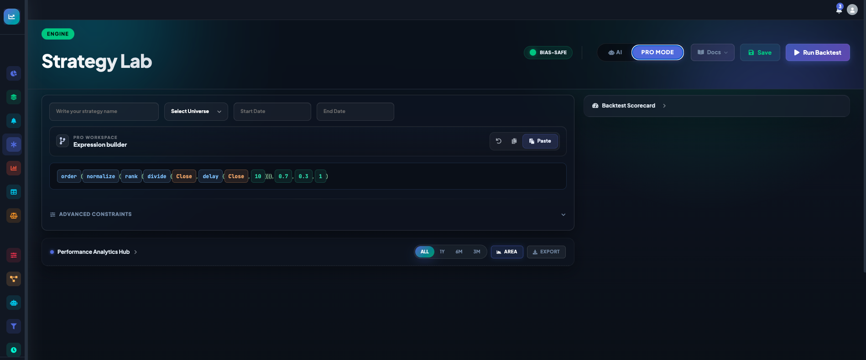Switch to AI mode
Image resolution: width=866 pixels, height=360 pixels.
[615, 52]
